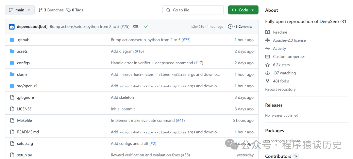Click the slurm folder icon
Image resolution: width=353 pixels, height=159 pixels.
[12, 74]
